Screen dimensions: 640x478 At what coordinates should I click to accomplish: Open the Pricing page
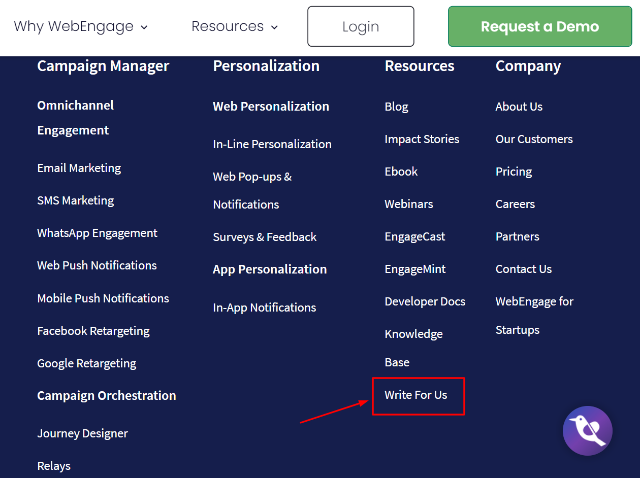[x=514, y=172]
